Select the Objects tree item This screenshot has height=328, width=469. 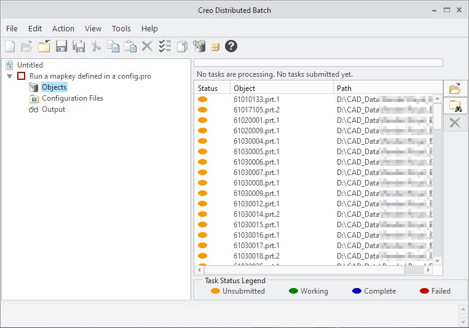coord(54,87)
